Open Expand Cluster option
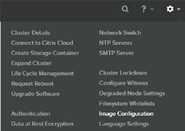 click(31, 63)
